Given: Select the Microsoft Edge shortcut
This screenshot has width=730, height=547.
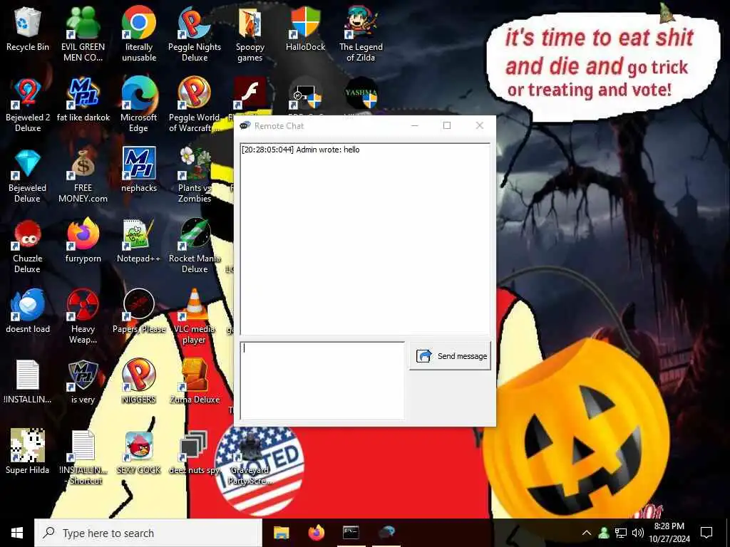Looking at the screenshot, I should [139, 105].
